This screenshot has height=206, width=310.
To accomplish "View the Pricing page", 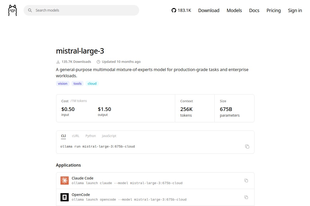I will pos(274,10).
